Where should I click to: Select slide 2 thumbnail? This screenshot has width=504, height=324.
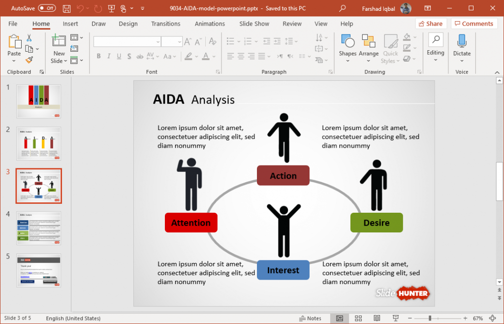click(38, 143)
